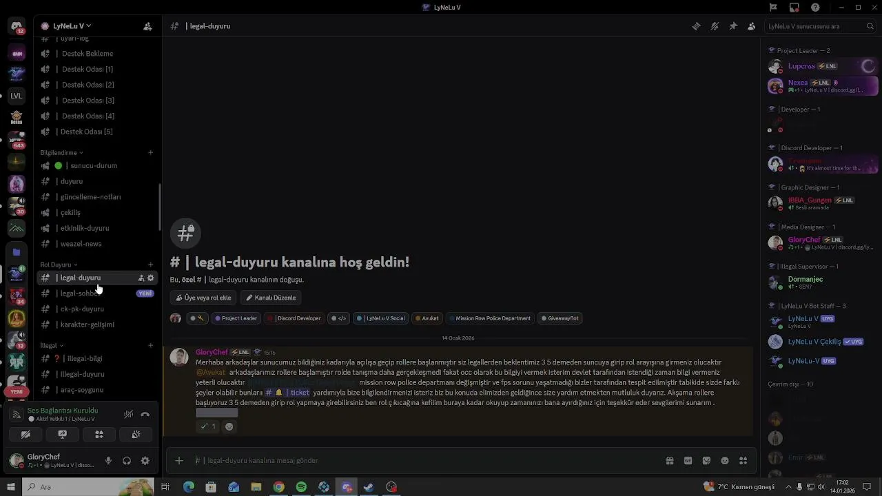
Task: Open Lupcras in the member list
Action: pyautogui.click(x=822, y=67)
